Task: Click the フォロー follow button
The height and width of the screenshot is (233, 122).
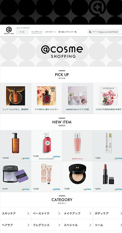Action: pos(22,32)
